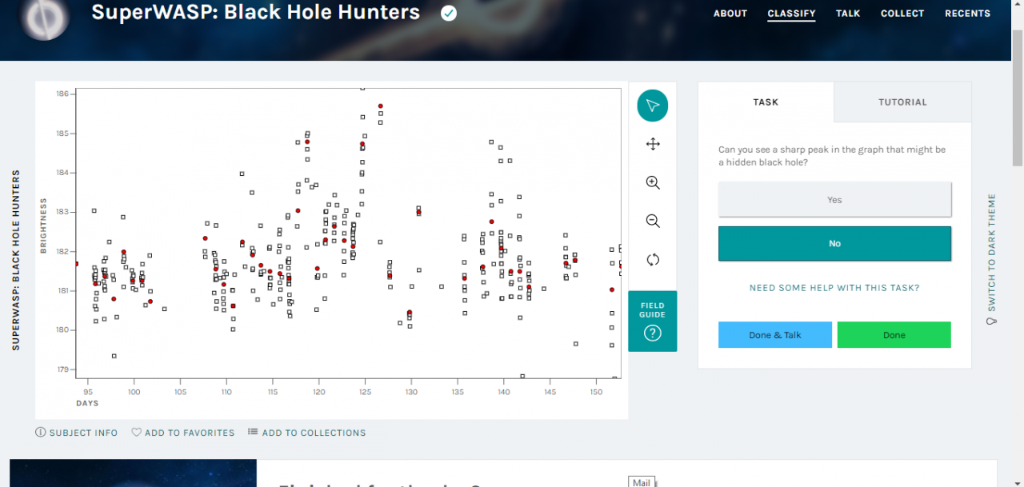This screenshot has height=487, width=1024.
Task: Choose the Yes answer option
Action: coord(834,200)
